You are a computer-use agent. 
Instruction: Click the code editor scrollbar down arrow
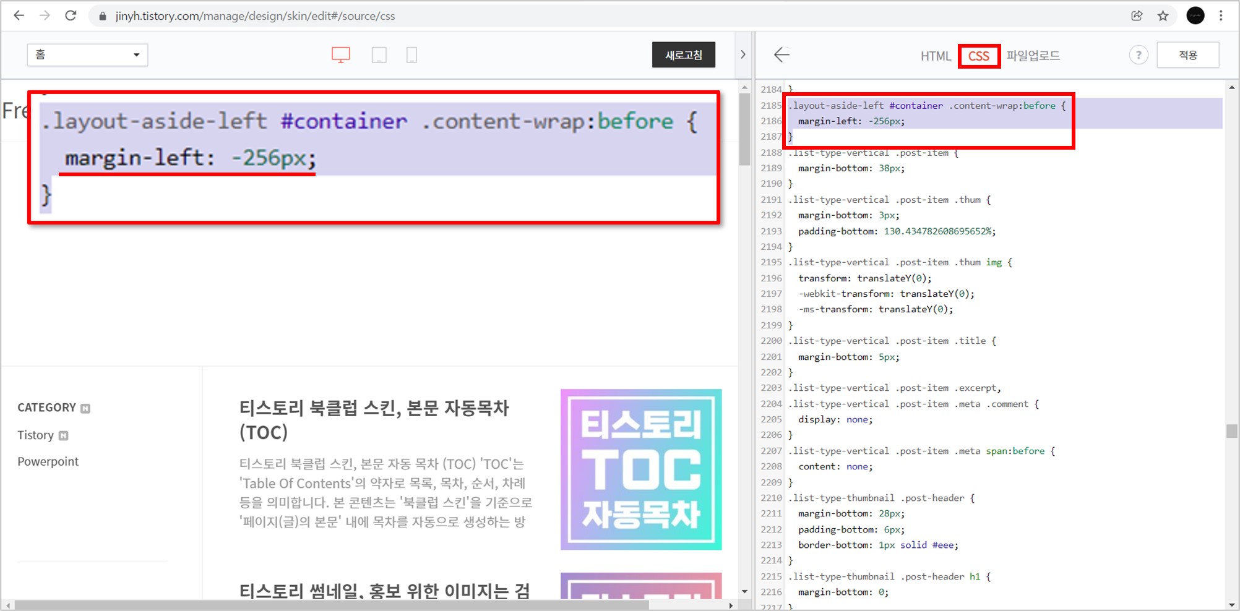point(1232,604)
